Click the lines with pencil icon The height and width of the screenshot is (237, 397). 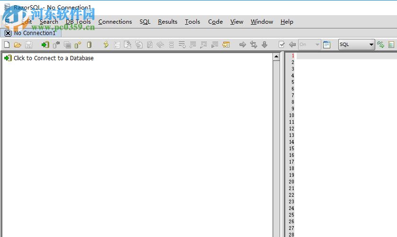tap(203, 45)
